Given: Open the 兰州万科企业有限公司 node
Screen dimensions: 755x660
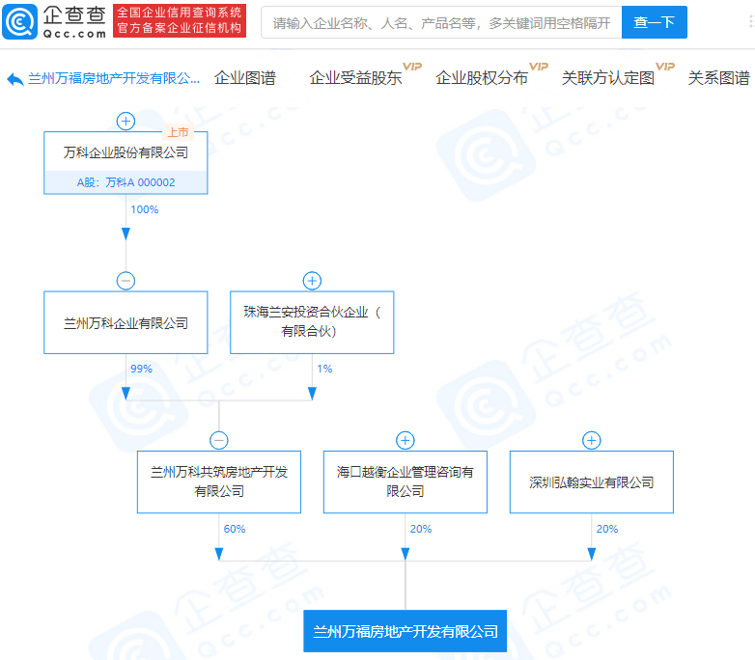Looking at the screenshot, I should 126,322.
